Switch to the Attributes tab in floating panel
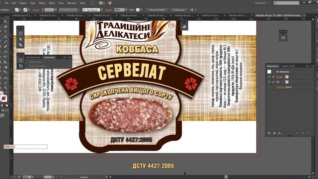Image resolution: width=318 pixels, height=179 pixels. pos(50,58)
